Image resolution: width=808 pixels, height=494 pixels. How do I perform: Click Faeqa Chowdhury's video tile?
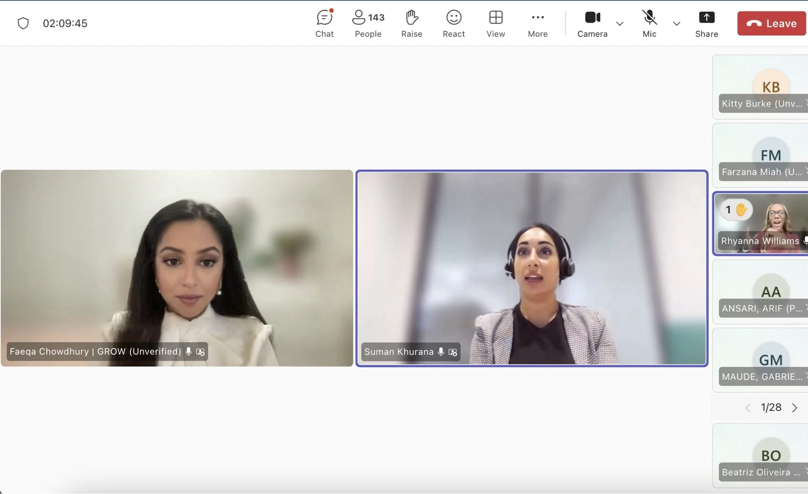pyautogui.click(x=177, y=268)
